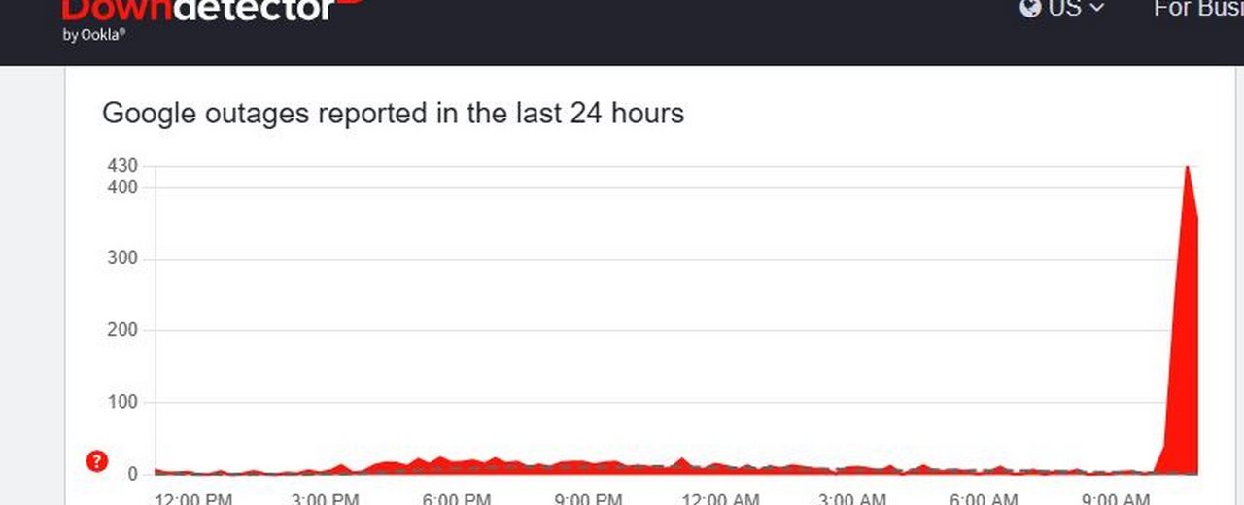Click the 100 y-axis value label

click(122, 402)
